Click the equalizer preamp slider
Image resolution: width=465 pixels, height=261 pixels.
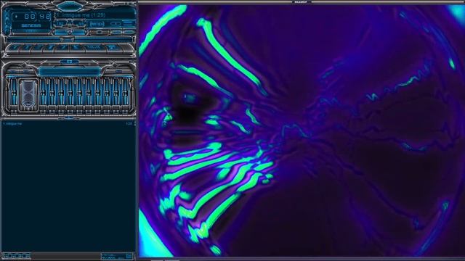tap(14, 92)
